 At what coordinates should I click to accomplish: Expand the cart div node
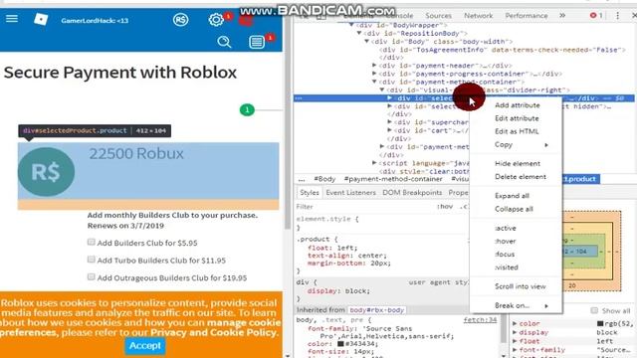pyautogui.click(x=389, y=130)
